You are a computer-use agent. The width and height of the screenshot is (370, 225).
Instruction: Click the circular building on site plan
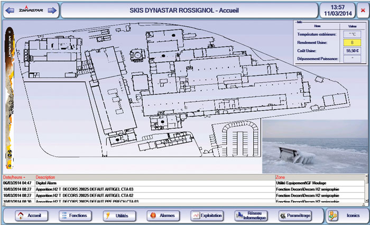[137, 55]
